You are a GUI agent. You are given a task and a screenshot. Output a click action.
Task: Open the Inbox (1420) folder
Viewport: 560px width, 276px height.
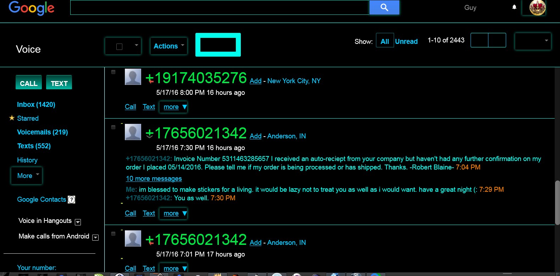(x=36, y=104)
